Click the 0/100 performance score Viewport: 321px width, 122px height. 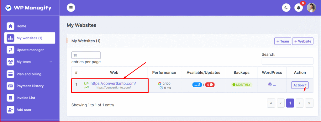click(166, 84)
